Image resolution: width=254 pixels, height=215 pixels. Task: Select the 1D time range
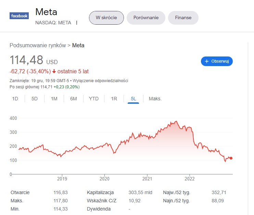coord(15,99)
